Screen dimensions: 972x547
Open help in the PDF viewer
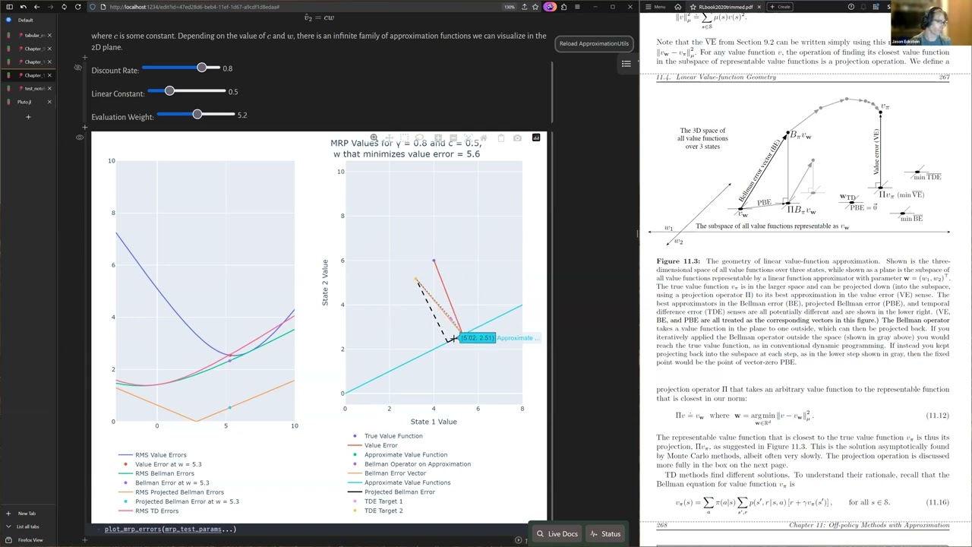850,7
